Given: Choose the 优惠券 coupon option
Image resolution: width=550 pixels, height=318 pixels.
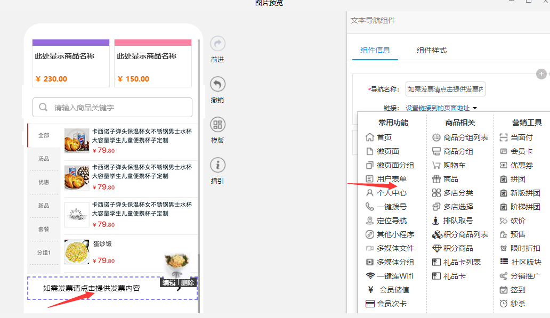Looking at the screenshot, I should pyautogui.click(x=521, y=165).
